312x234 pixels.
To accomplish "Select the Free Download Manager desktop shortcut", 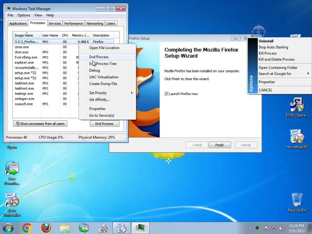I will [12, 173].
